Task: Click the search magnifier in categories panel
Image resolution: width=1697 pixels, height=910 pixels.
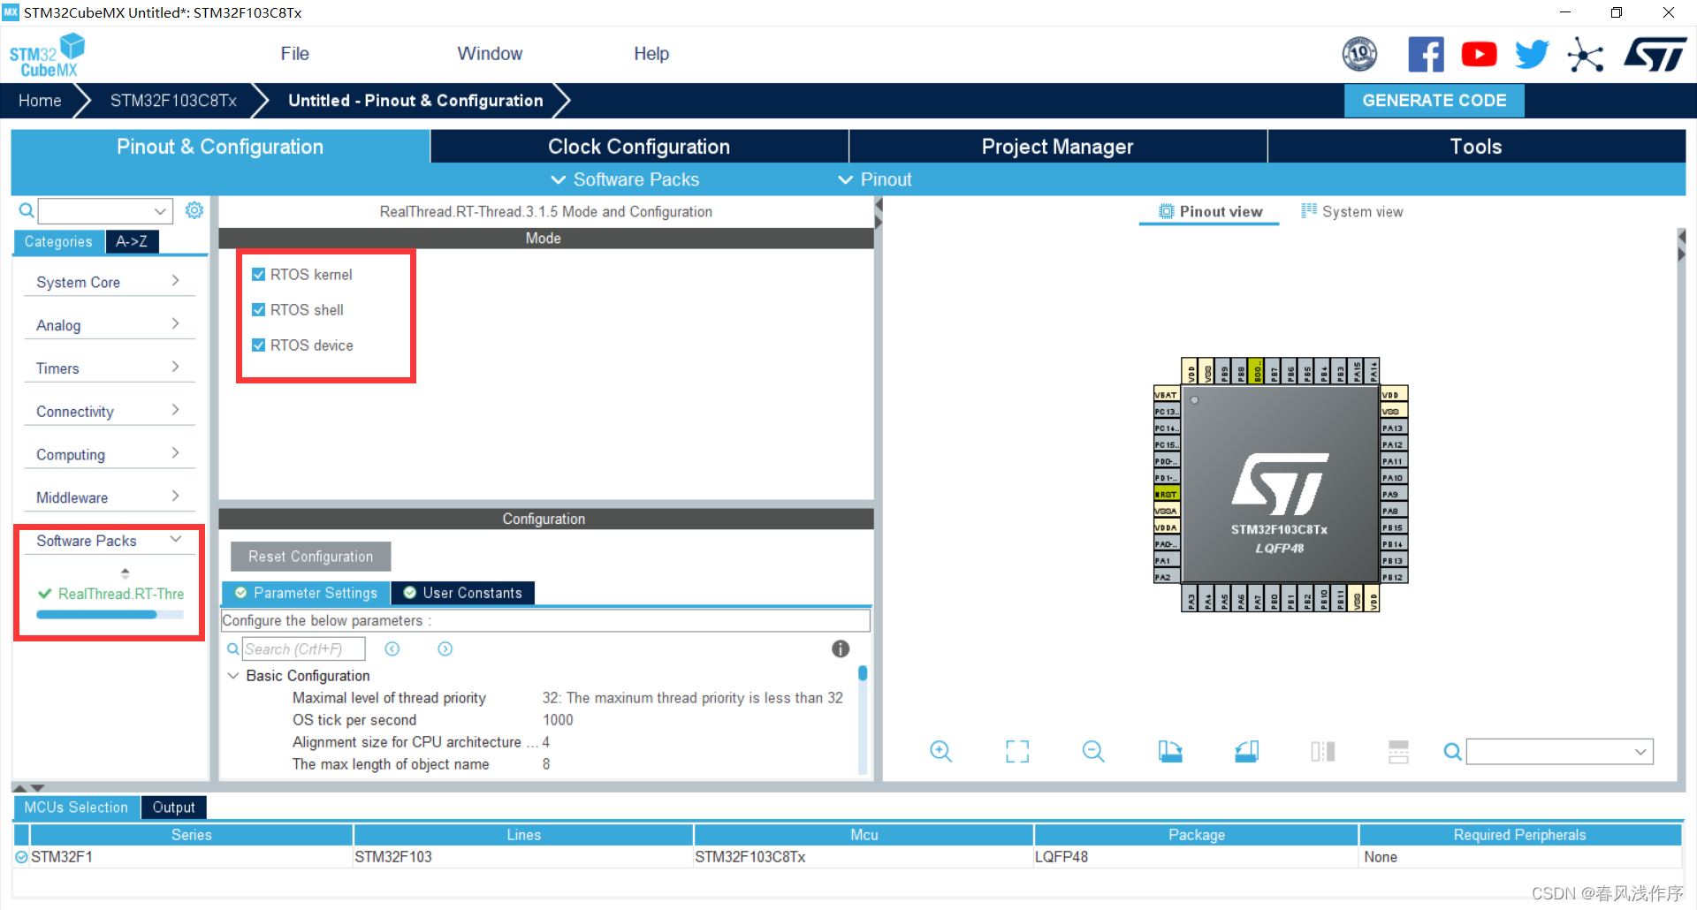Action: (x=27, y=210)
